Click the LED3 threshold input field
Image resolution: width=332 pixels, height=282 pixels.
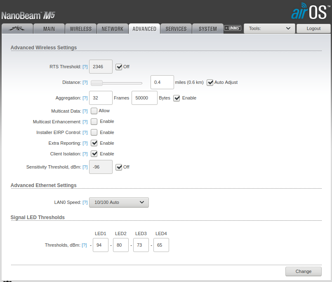point(141,245)
